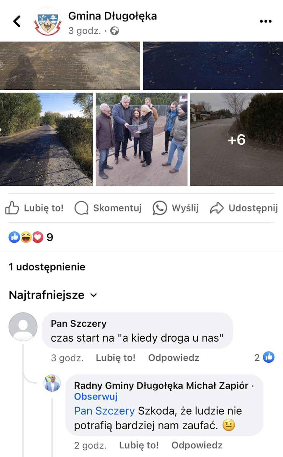
Task: Like the Radny Michał Zapiór reply
Action: [139, 445]
